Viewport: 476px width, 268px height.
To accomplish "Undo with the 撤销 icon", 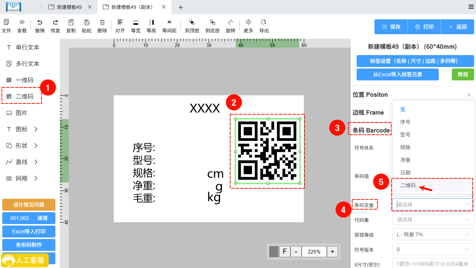I will coord(40,22).
